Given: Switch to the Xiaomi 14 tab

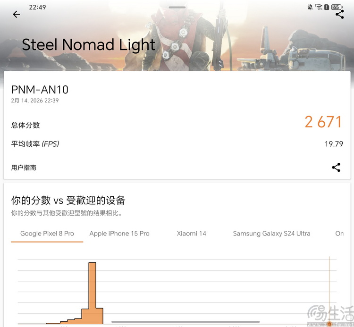Looking at the screenshot, I should click(x=192, y=234).
